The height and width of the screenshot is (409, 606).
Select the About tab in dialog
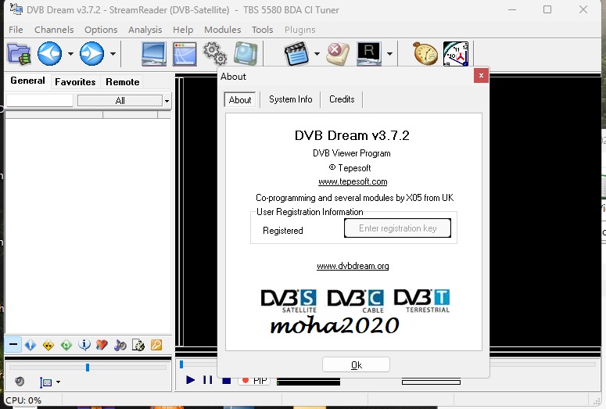point(240,100)
